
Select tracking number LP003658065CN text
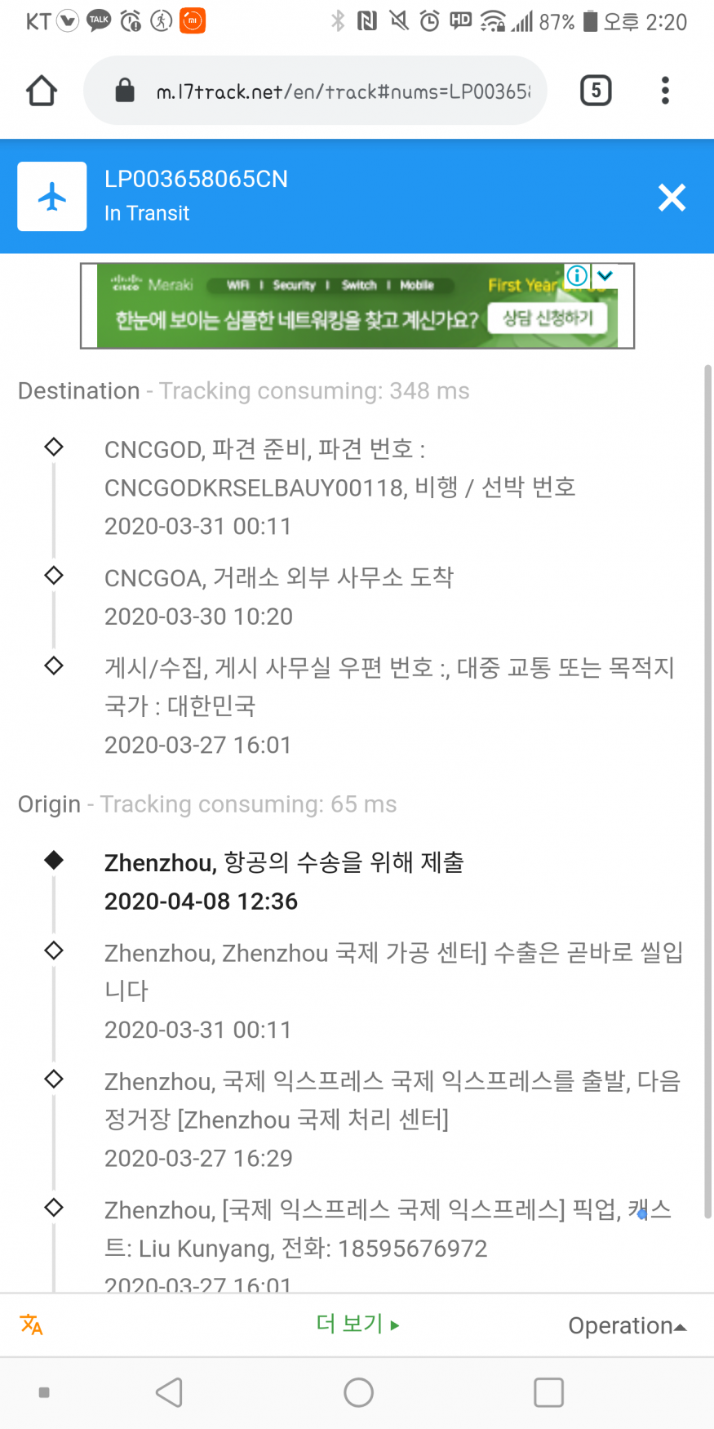[x=196, y=180]
